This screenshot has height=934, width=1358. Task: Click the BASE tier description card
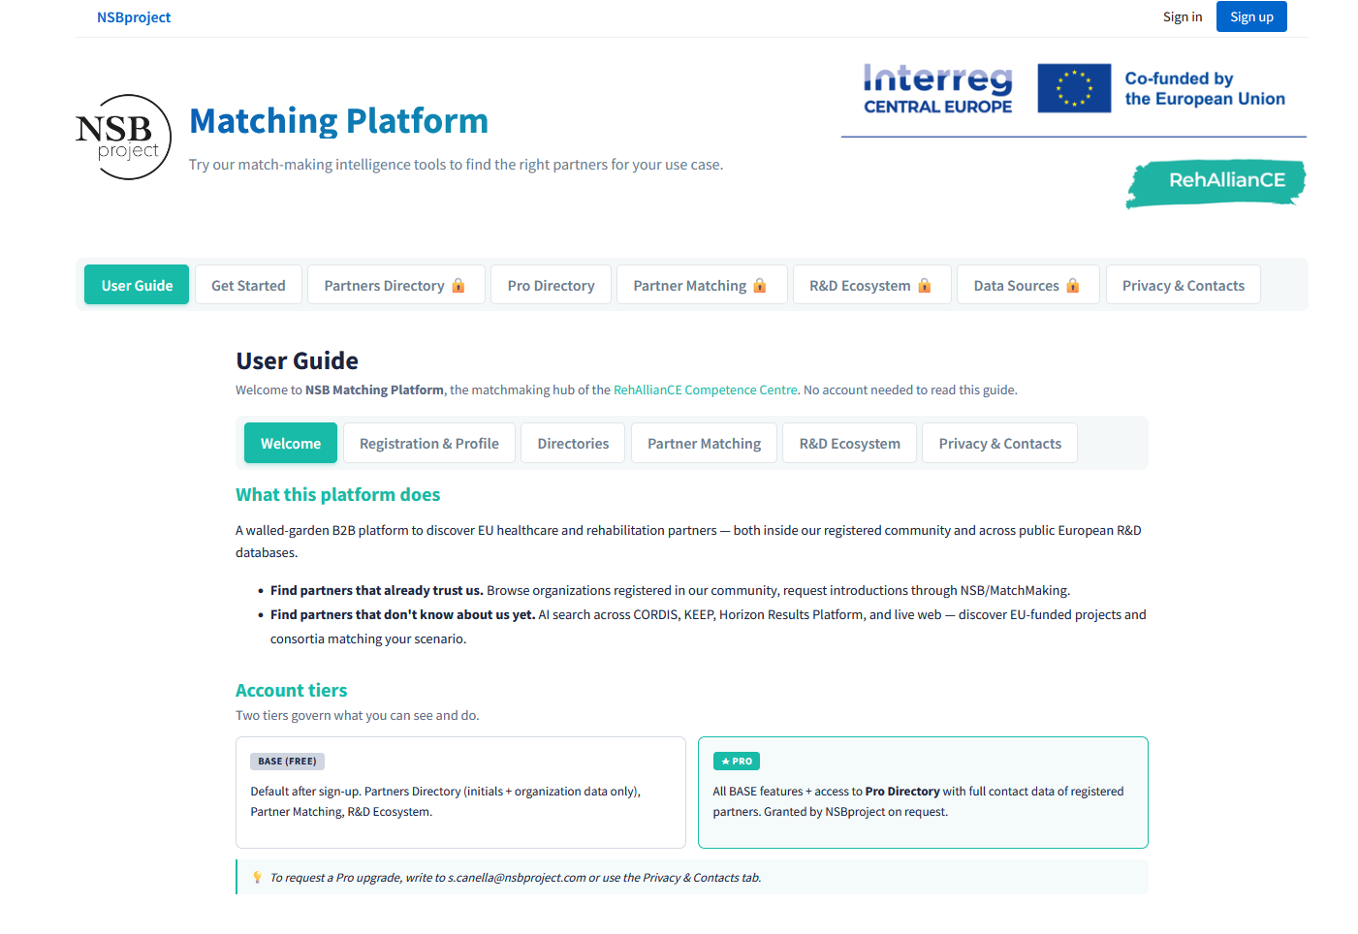460,793
